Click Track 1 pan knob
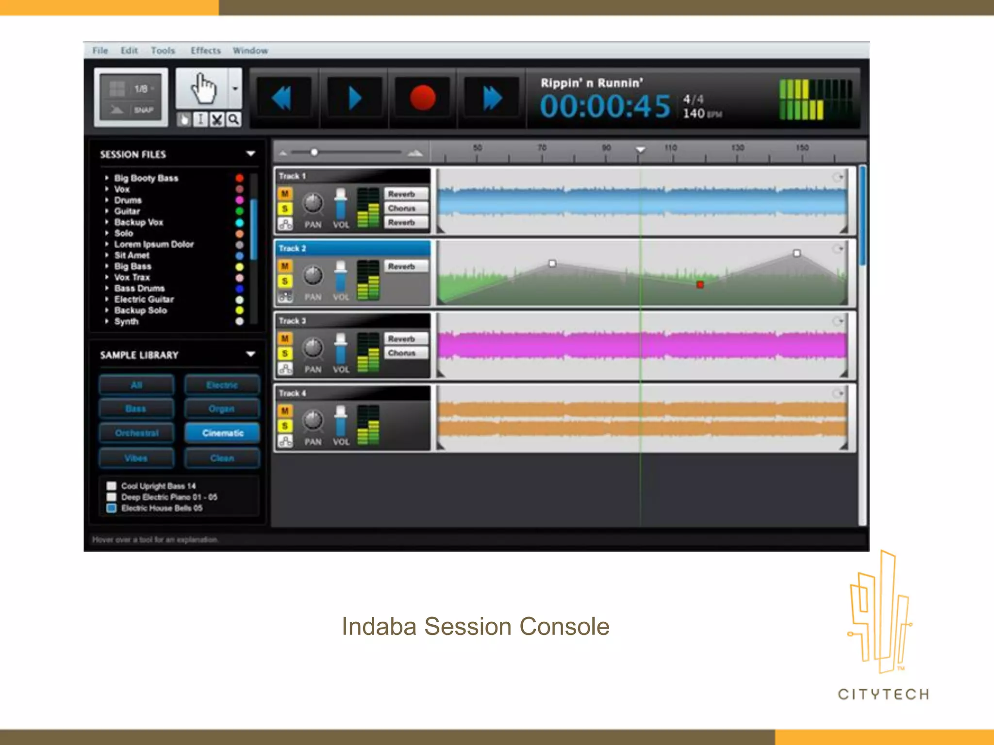 click(x=313, y=203)
